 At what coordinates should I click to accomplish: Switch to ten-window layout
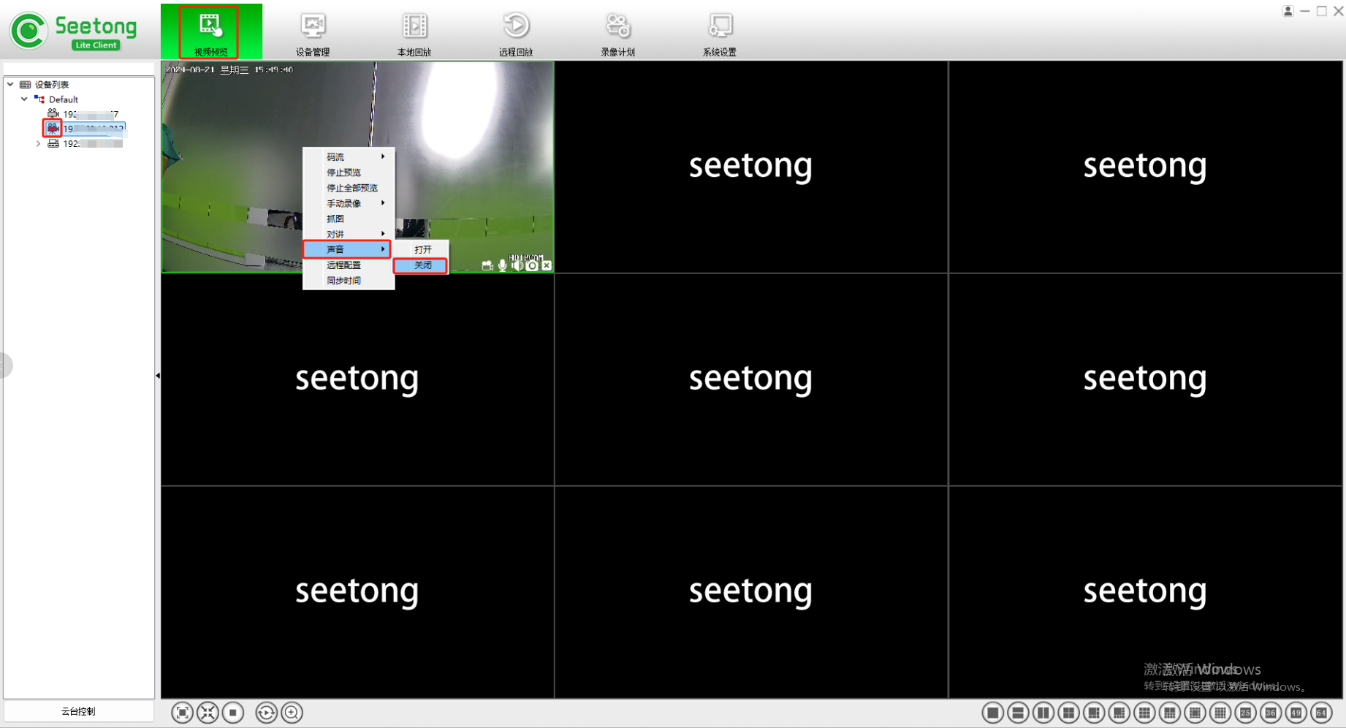1170,713
